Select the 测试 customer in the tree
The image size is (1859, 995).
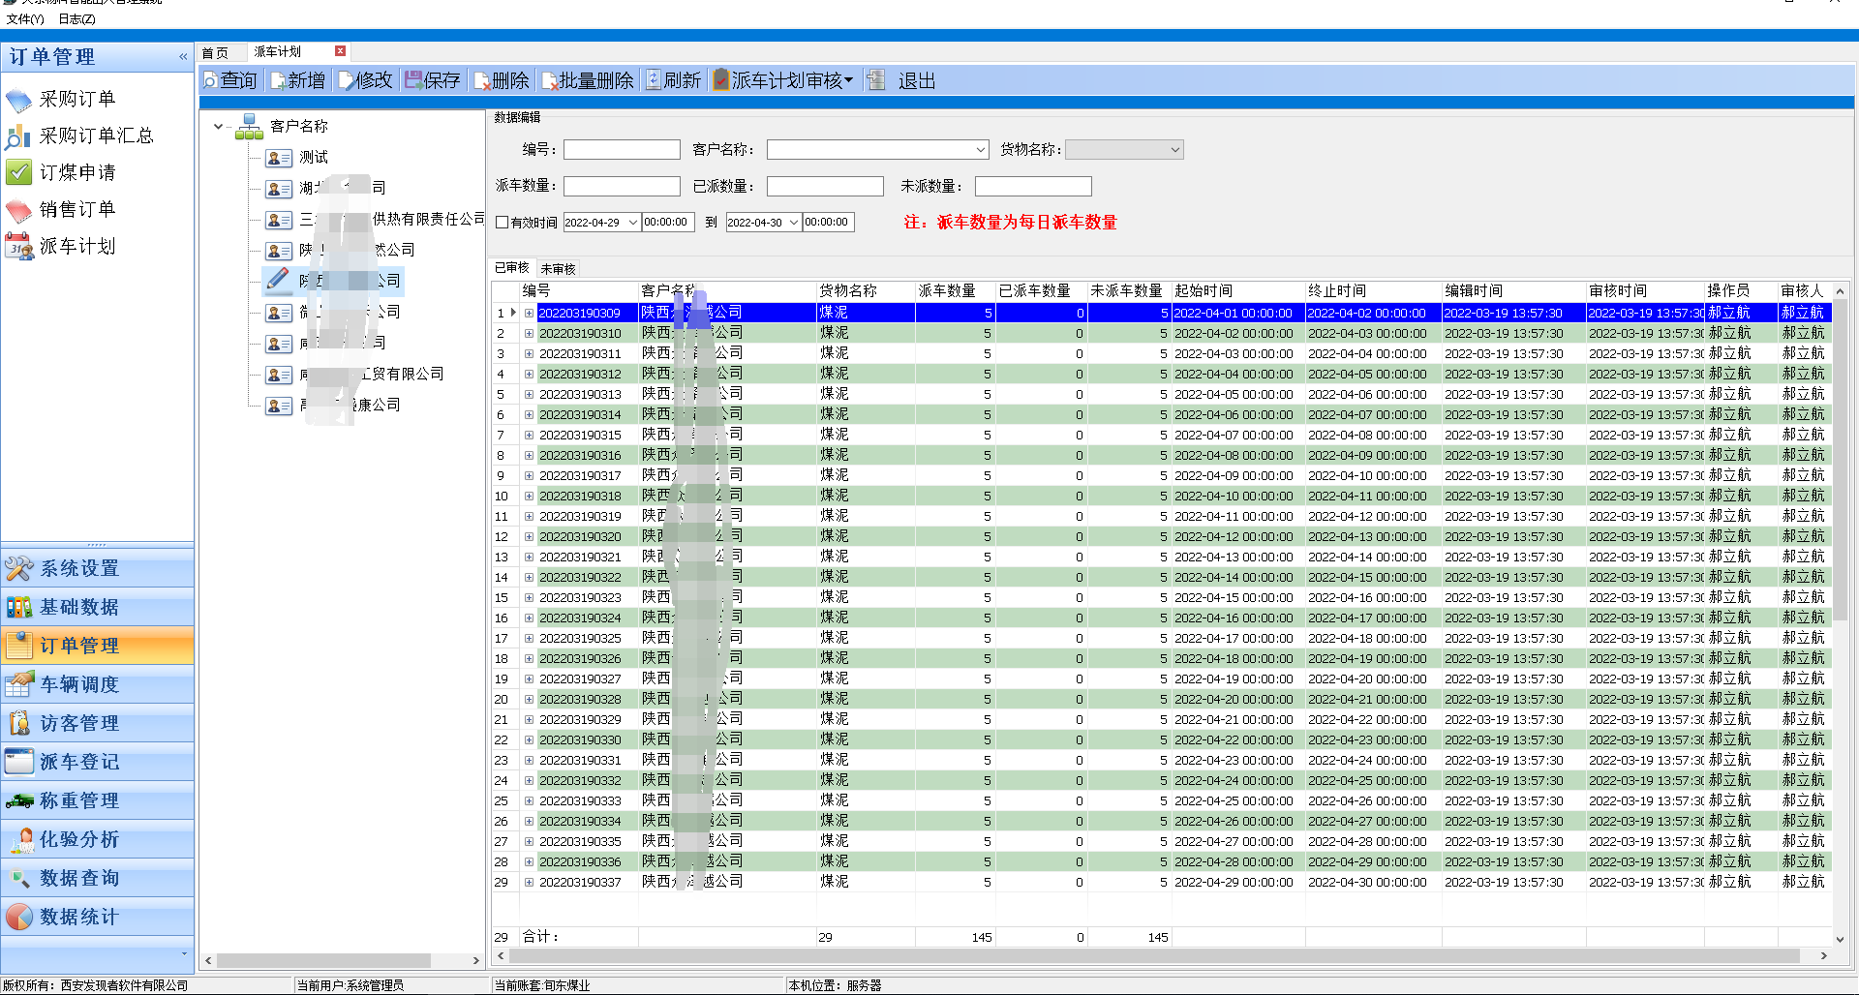click(313, 158)
